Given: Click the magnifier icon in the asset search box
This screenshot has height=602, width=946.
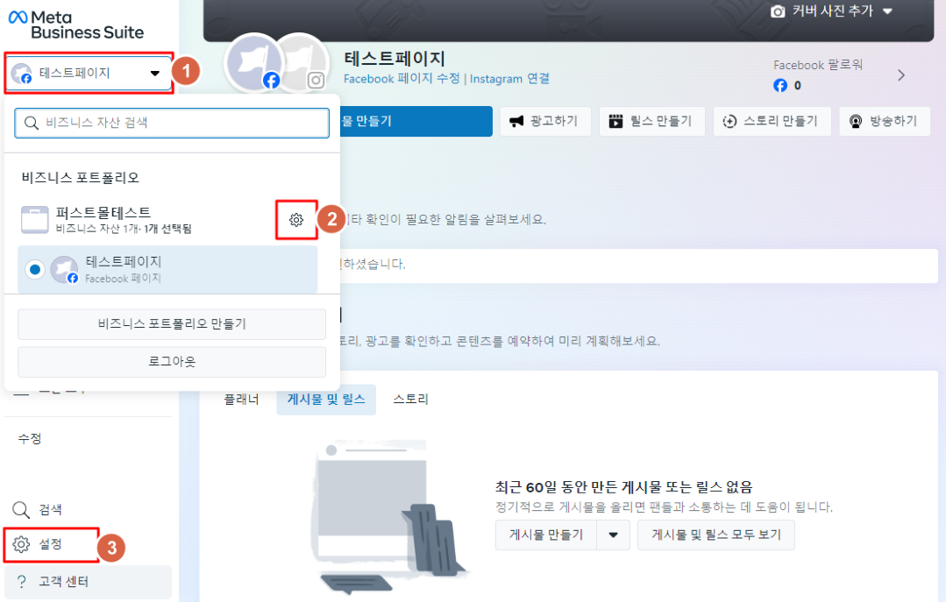Looking at the screenshot, I should (32, 123).
